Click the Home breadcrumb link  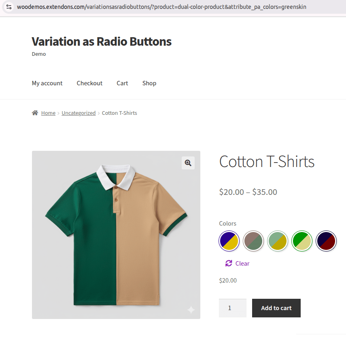click(48, 113)
